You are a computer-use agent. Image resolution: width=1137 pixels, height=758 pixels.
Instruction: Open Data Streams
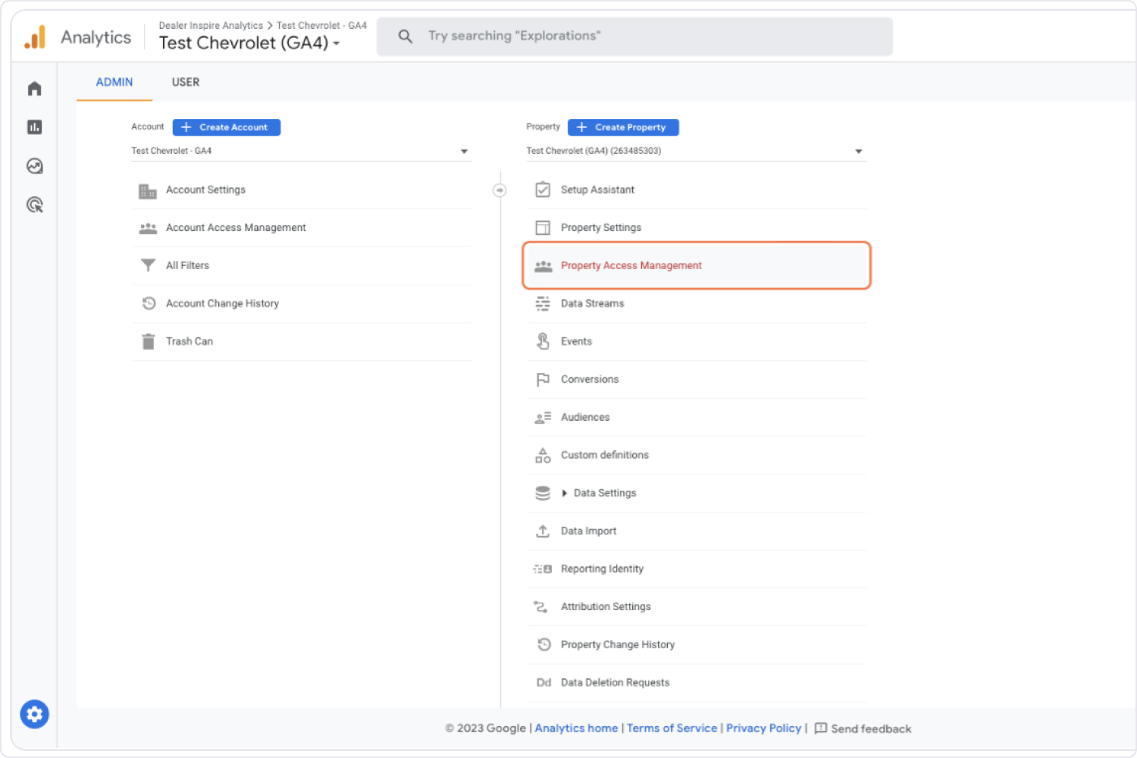(697, 304)
